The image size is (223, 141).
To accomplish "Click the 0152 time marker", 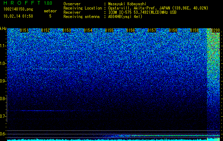I will click(45, 30).
